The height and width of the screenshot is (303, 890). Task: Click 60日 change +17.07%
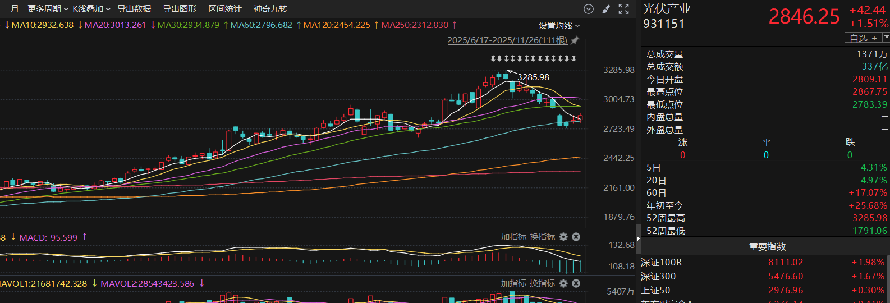[868, 192]
